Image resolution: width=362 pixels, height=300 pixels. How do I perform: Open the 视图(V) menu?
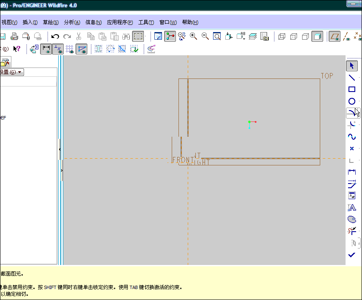[x=9, y=22]
